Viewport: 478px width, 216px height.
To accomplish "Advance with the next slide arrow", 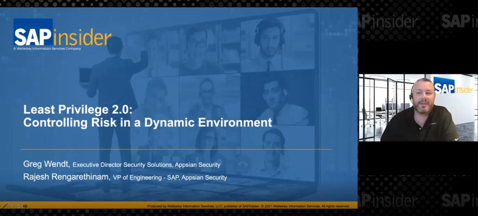I will pos(25,206).
